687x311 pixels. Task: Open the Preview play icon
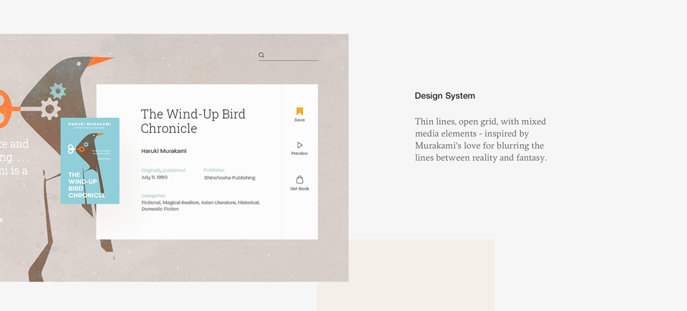pyautogui.click(x=300, y=145)
